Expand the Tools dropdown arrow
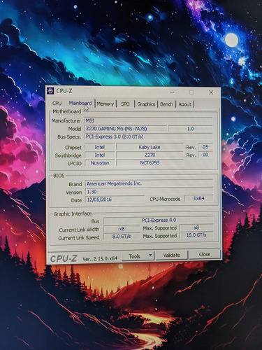This screenshot has height=350, width=262. (x=151, y=255)
